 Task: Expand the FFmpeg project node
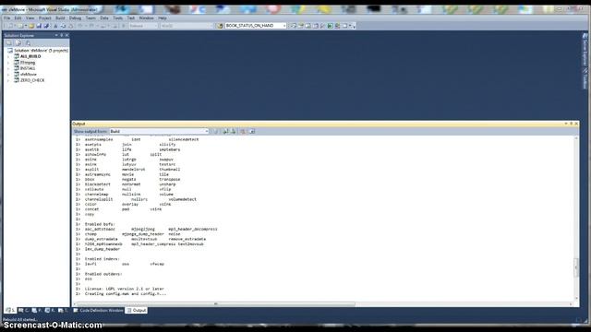click(8, 62)
